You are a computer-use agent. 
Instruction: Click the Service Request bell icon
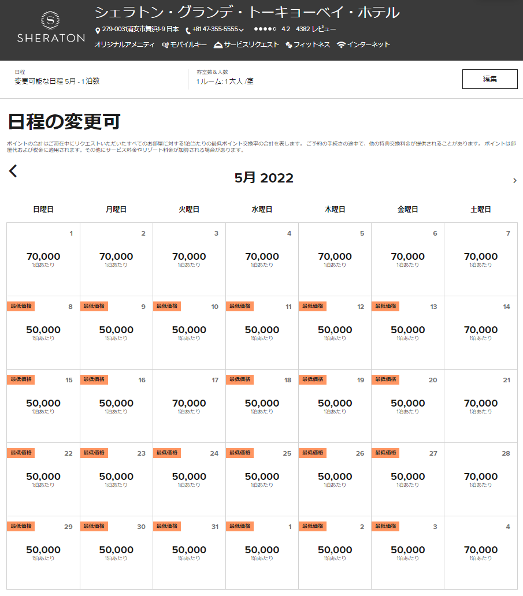pos(218,45)
